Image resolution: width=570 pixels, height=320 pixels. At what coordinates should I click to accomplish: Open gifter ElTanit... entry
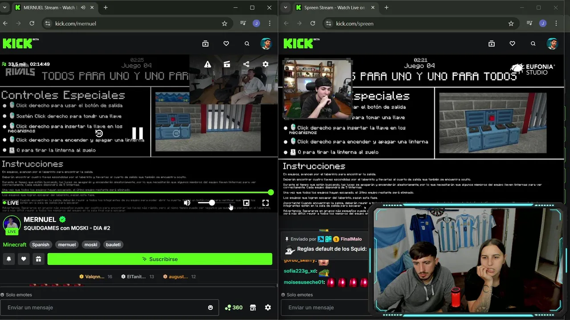pyautogui.click(x=137, y=276)
